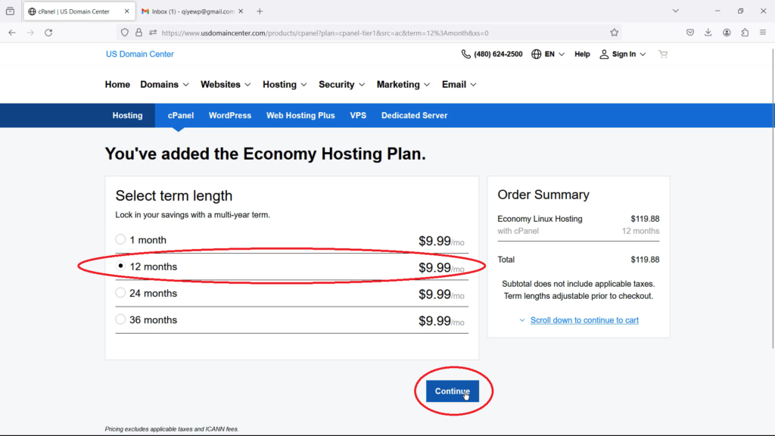
Task: Go to the Home menu item
Action: pos(117,85)
